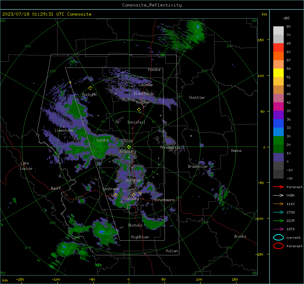Select the blue 36 dBZ color swatch
The width and height of the screenshot is (304, 284).
pos(278,123)
